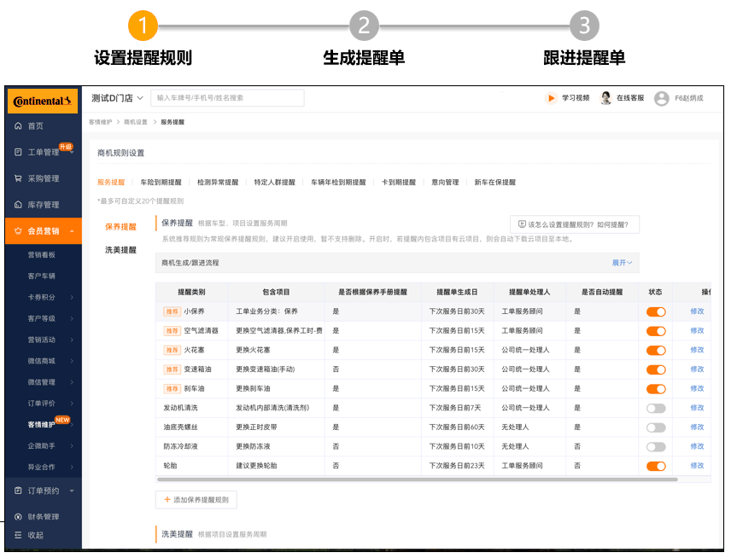731x558 pixels.
Task: Click the table horizontal scrollbar
Action: tap(418, 479)
